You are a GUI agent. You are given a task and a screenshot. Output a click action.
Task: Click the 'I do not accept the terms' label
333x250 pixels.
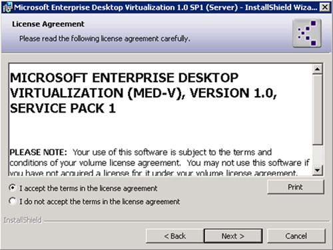pyautogui.click(x=100, y=201)
